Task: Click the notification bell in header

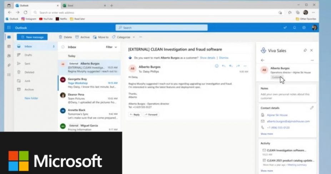Action: [x=295, y=28]
